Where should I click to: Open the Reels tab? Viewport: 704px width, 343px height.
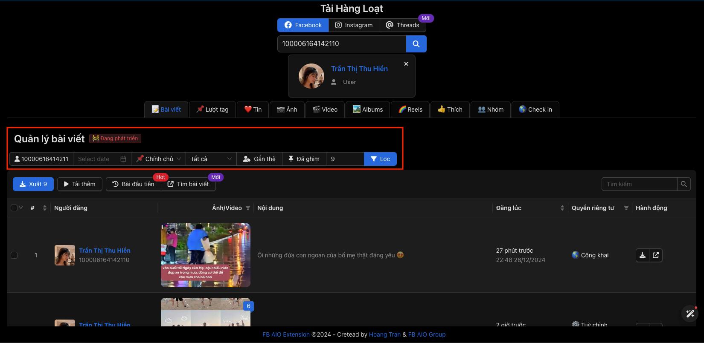tap(410, 110)
